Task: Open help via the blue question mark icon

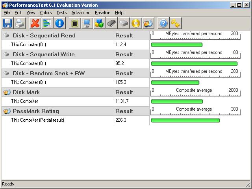Action: pyautogui.click(x=163, y=24)
